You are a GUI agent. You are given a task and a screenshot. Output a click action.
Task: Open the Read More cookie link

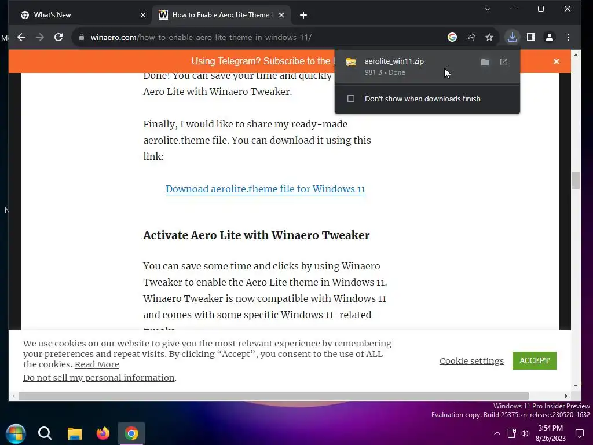(x=97, y=364)
